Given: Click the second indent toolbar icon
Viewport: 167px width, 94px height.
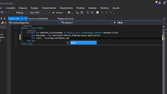Looking at the screenshot, I should tap(82, 13).
